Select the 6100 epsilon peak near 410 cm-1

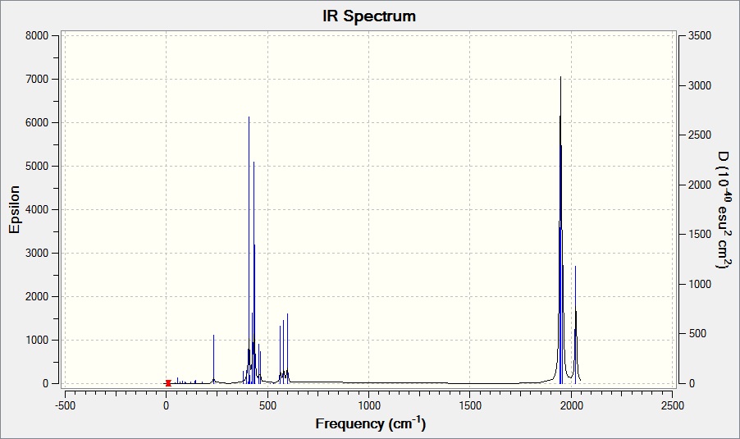click(249, 250)
